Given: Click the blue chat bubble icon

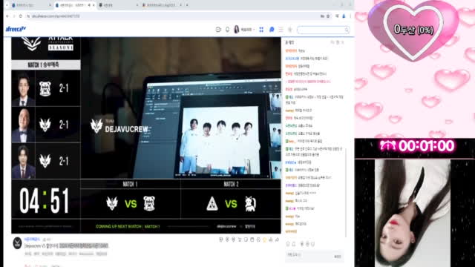Looking at the screenshot, I should (x=272, y=30).
